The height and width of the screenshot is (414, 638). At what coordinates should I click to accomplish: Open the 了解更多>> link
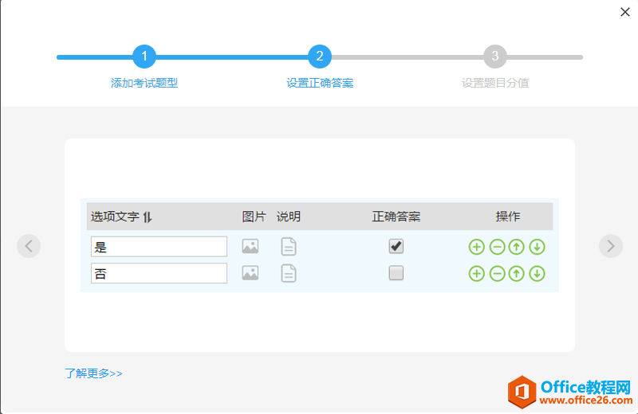[93, 373]
